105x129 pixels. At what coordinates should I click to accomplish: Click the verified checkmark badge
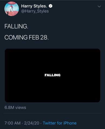coord(51,6)
